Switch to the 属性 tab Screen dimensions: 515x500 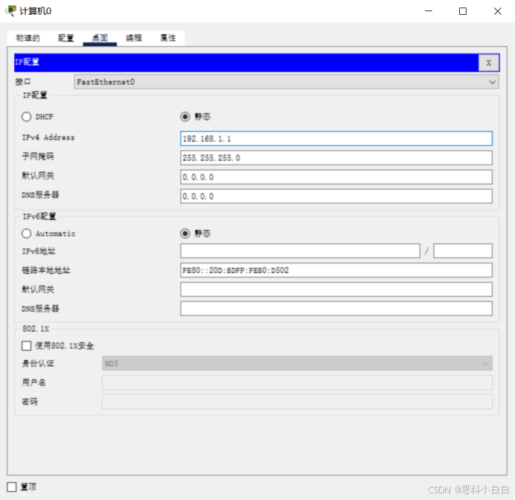click(168, 38)
